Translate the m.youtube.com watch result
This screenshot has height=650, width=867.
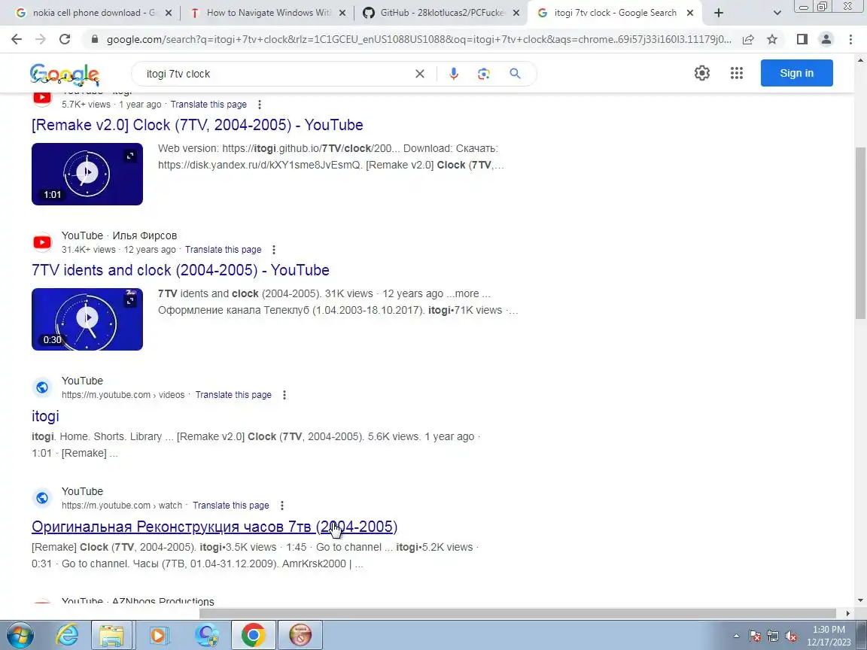pyautogui.click(x=230, y=506)
